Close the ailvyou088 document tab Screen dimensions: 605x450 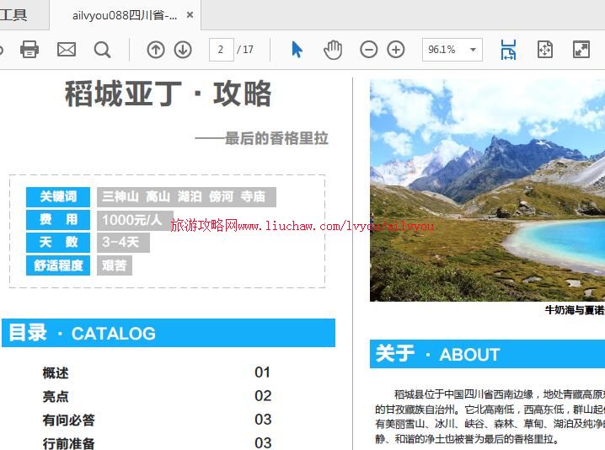click(x=190, y=15)
